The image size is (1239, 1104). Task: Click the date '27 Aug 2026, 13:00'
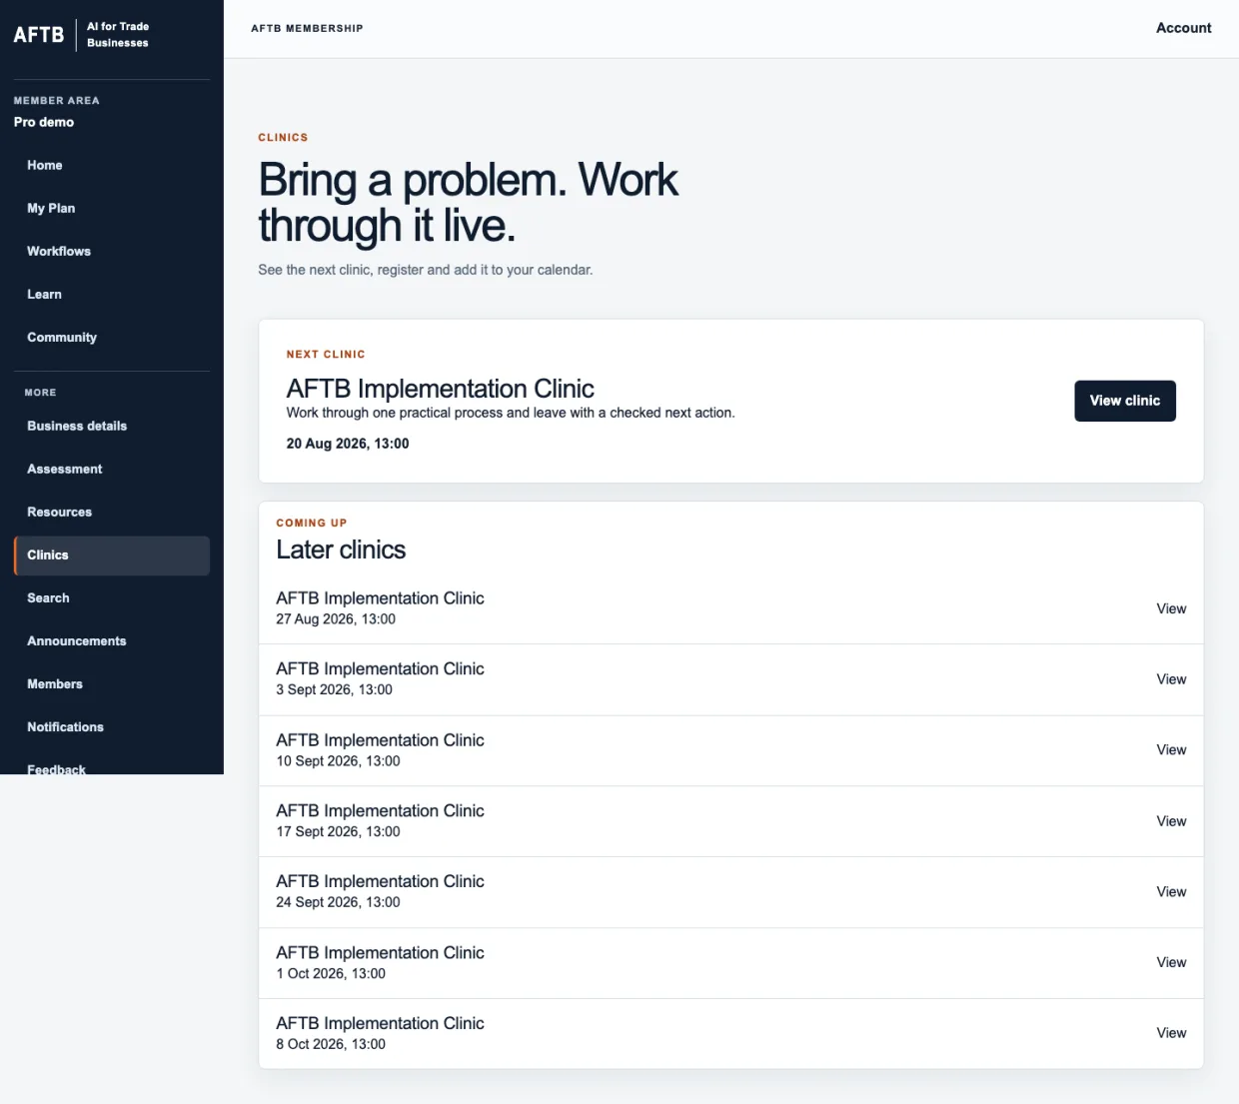click(x=336, y=619)
